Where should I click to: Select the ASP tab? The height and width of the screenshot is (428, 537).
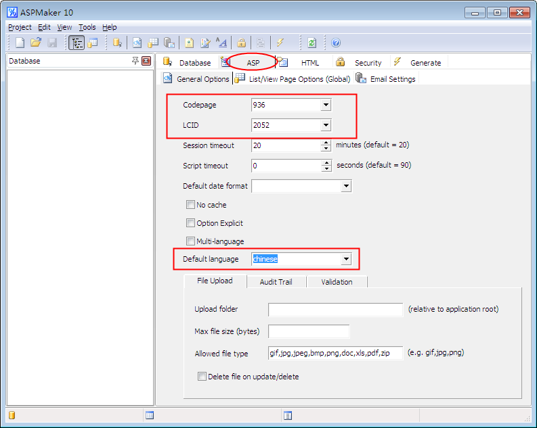(x=253, y=63)
